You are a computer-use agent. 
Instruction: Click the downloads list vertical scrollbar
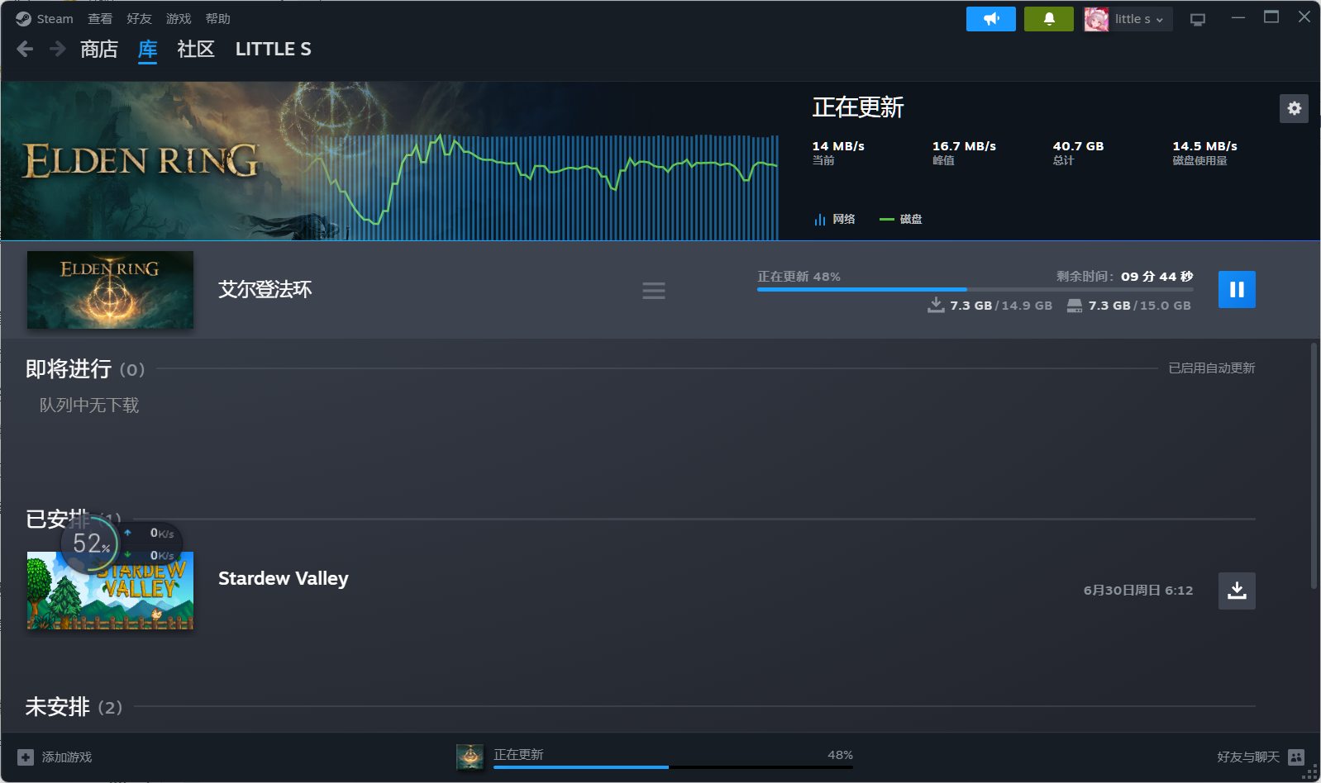(x=1314, y=467)
